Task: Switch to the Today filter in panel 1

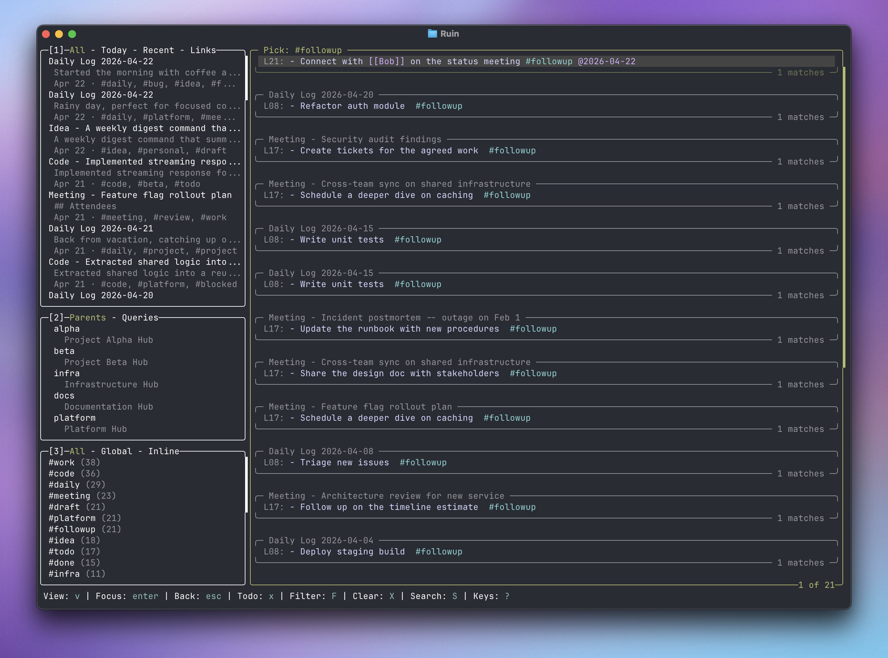Action: tap(114, 50)
